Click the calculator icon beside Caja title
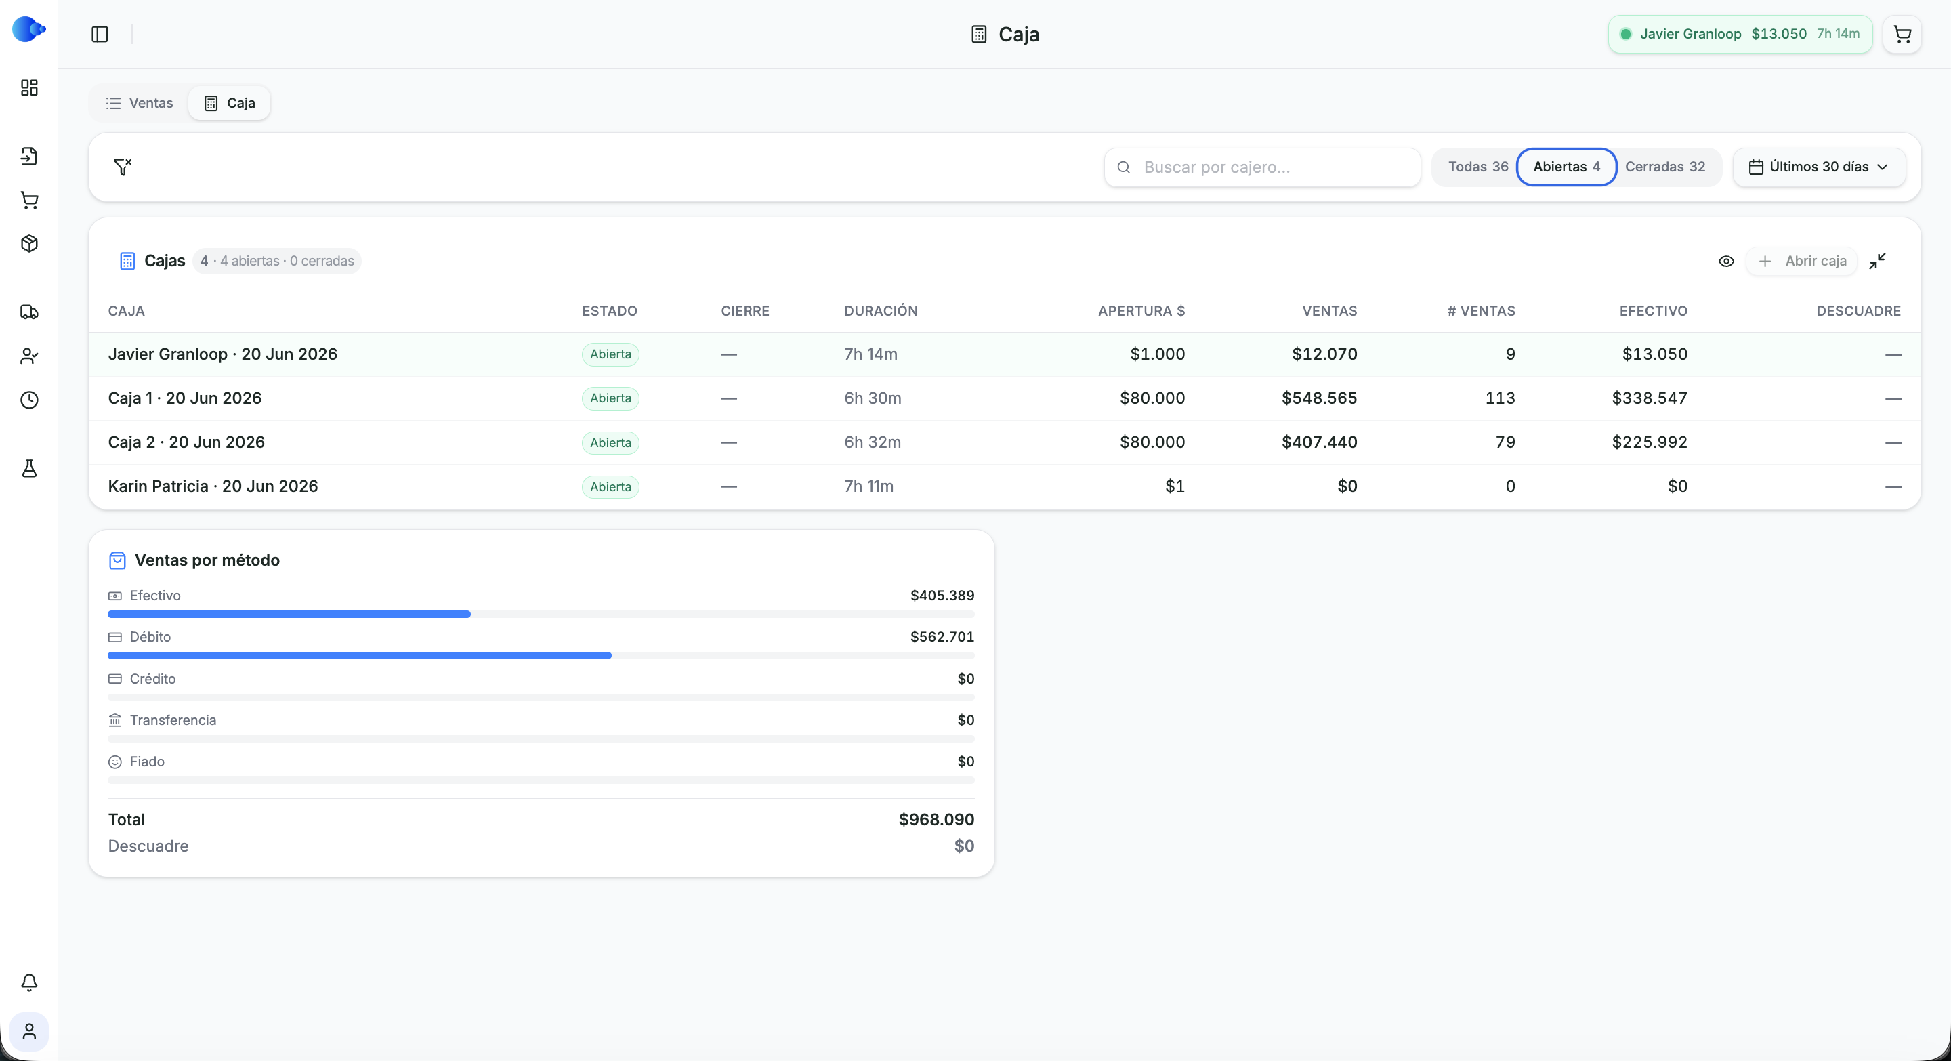The width and height of the screenshot is (1951, 1061). coord(978,34)
